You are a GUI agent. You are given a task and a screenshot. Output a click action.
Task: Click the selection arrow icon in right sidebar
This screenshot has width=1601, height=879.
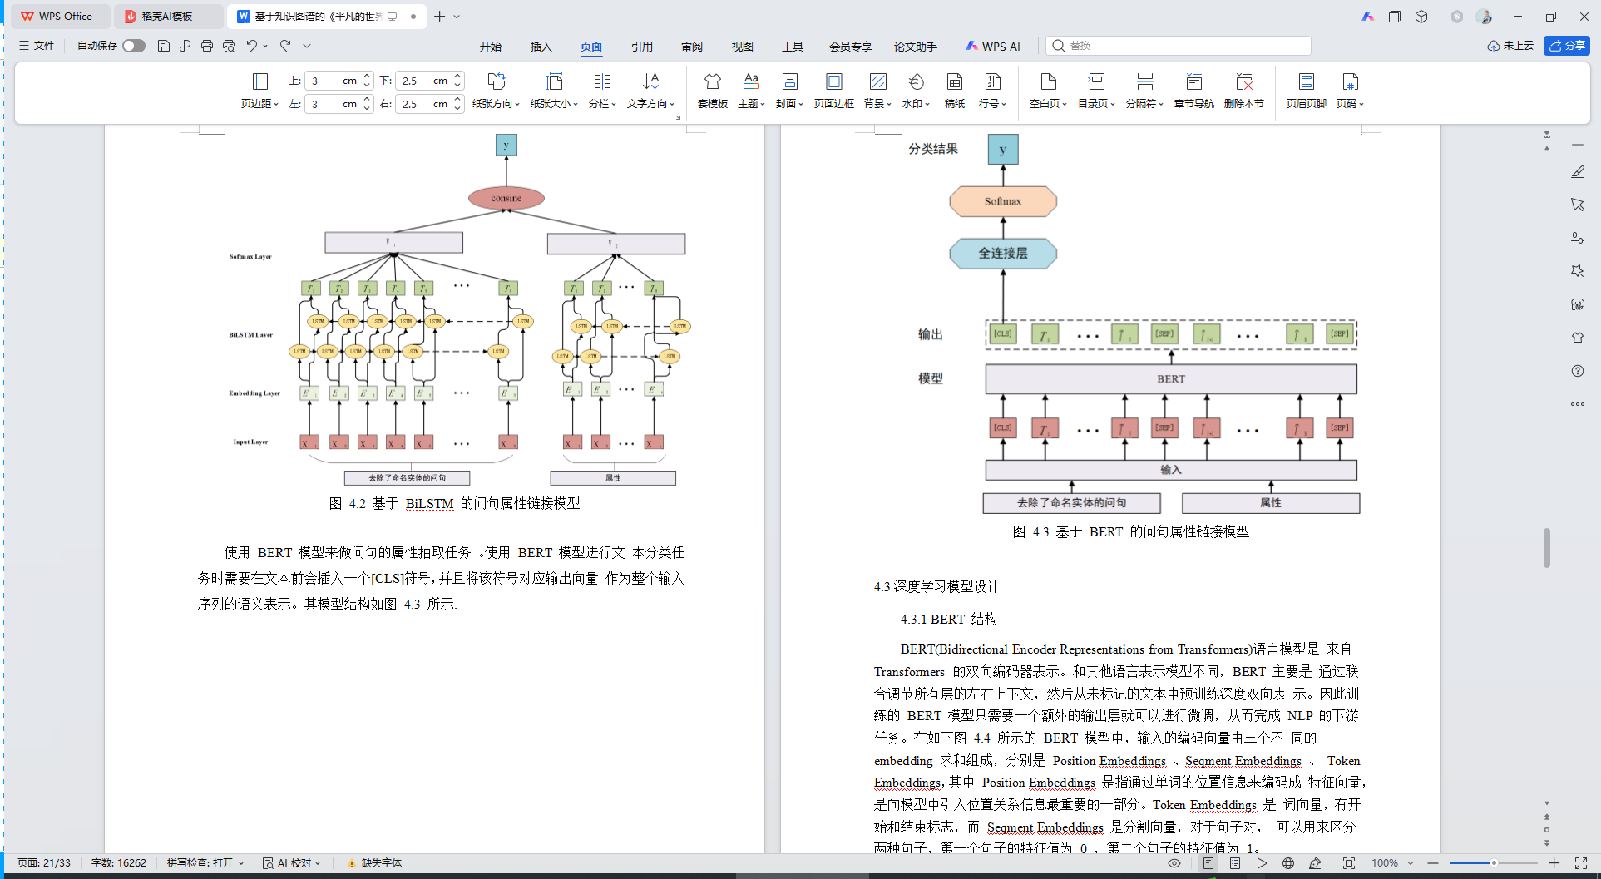coord(1577,205)
